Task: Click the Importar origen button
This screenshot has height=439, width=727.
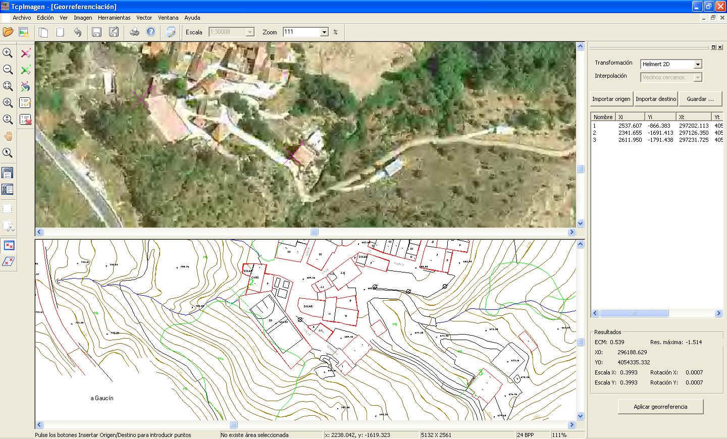Action: pos(611,99)
